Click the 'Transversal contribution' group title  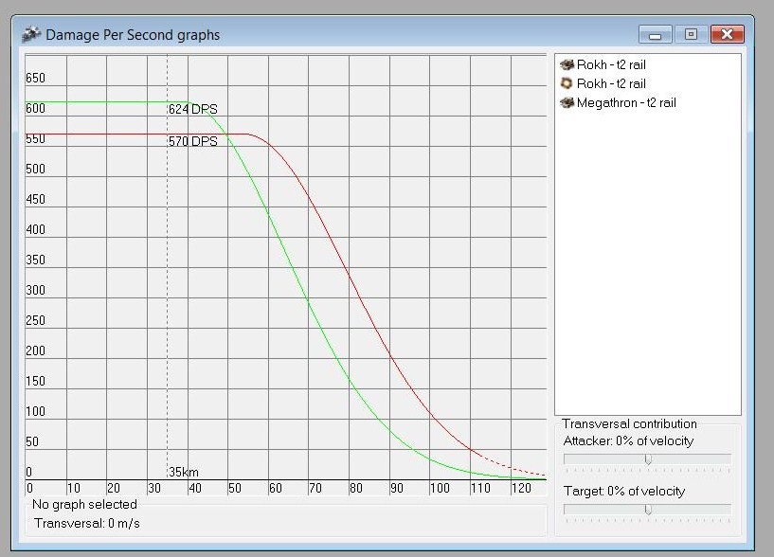coord(629,423)
